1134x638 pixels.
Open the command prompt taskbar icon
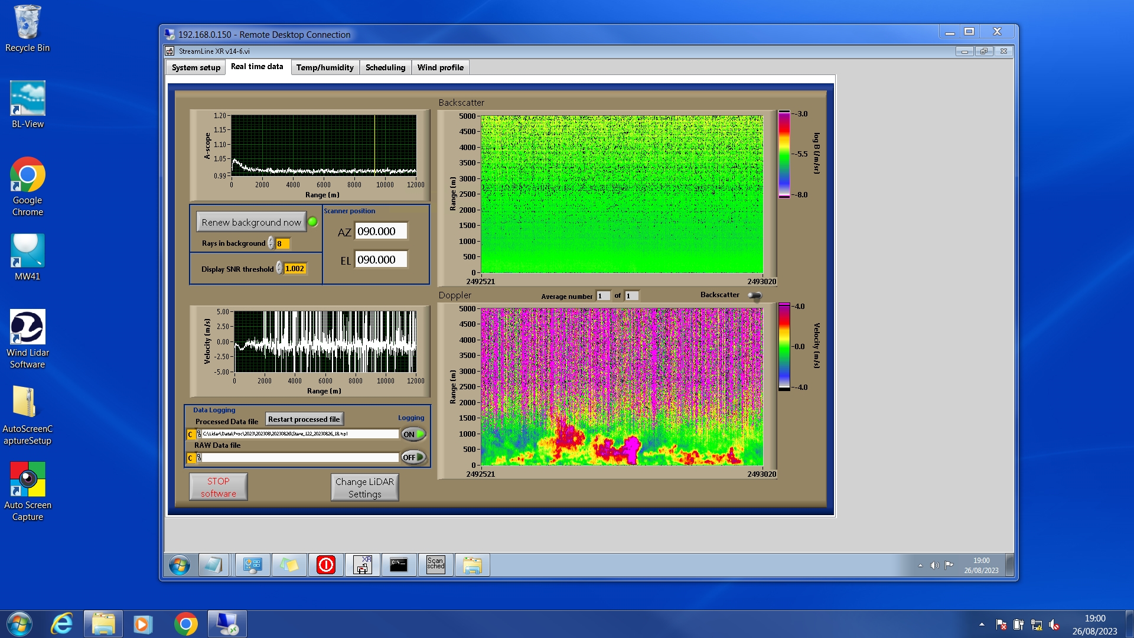(399, 565)
